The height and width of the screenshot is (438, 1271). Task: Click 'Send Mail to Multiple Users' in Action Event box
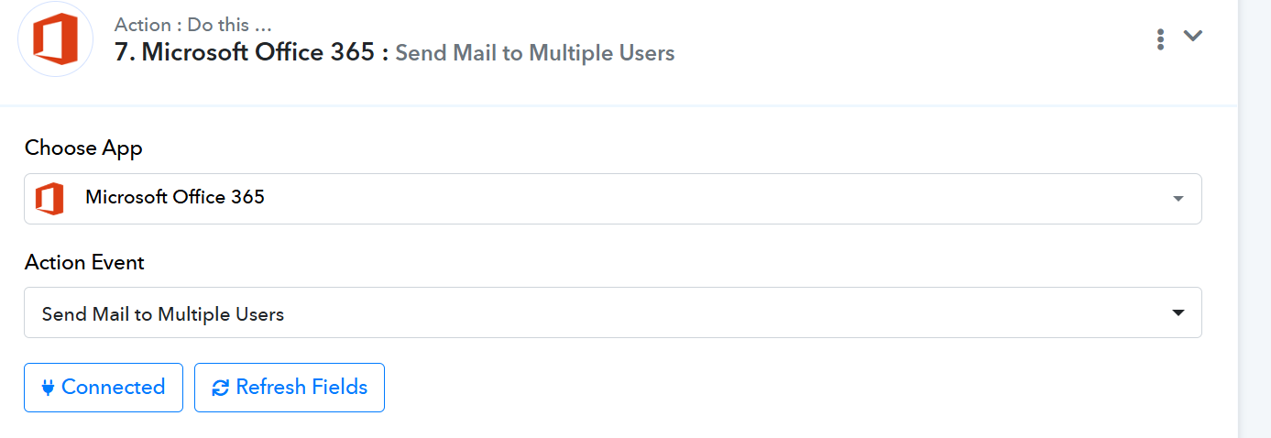163,314
